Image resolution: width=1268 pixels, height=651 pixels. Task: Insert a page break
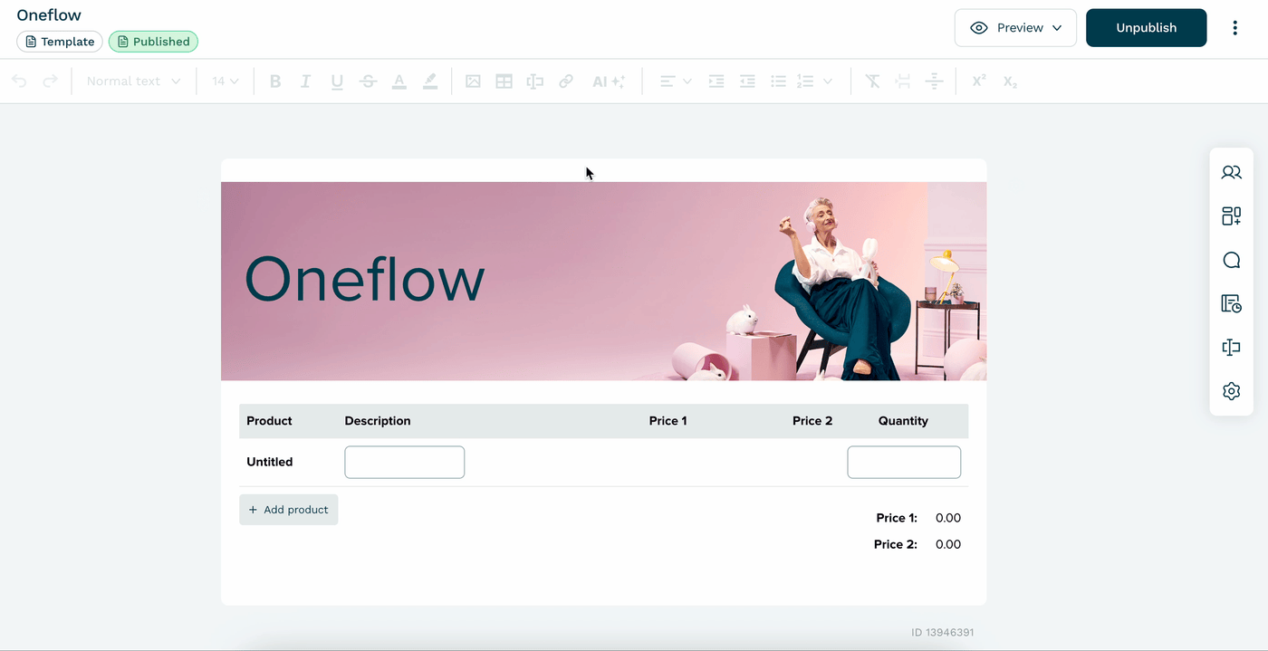click(903, 81)
